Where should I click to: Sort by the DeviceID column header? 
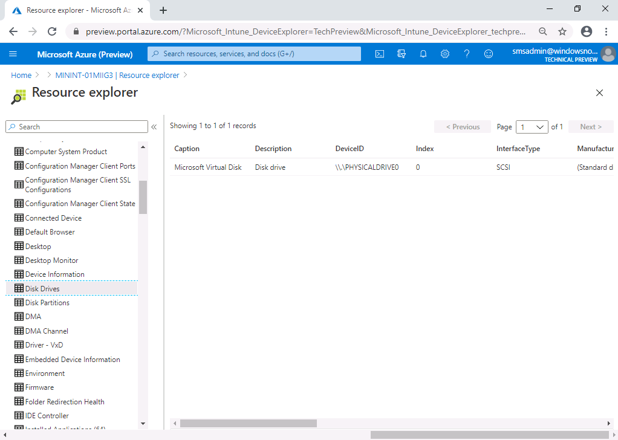350,149
